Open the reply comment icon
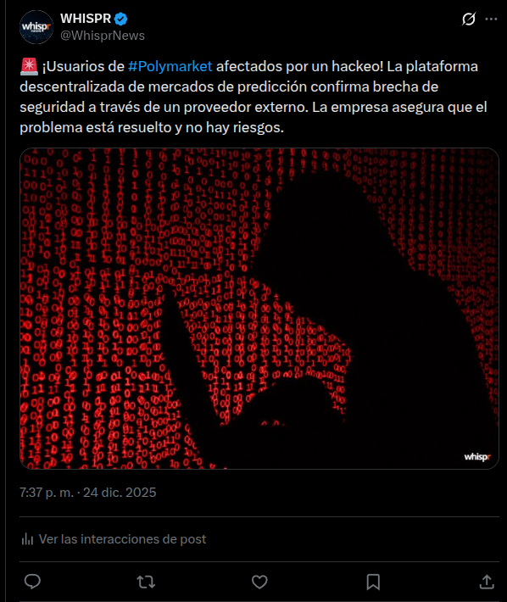Image resolution: width=507 pixels, height=602 pixels. coord(32,582)
